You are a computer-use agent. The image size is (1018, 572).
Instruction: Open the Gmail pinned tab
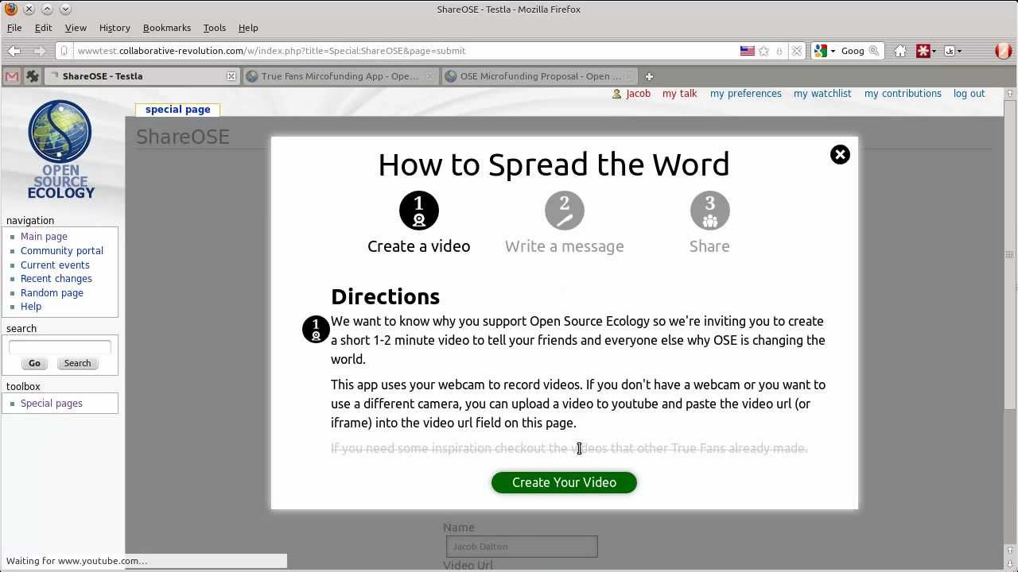[12, 76]
